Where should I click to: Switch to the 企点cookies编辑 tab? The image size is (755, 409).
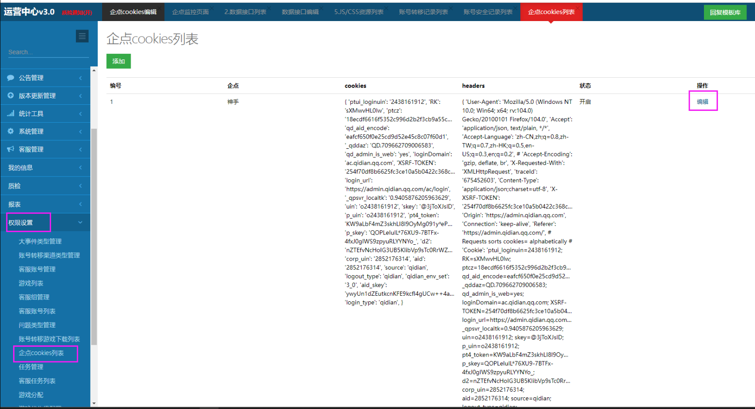click(133, 12)
